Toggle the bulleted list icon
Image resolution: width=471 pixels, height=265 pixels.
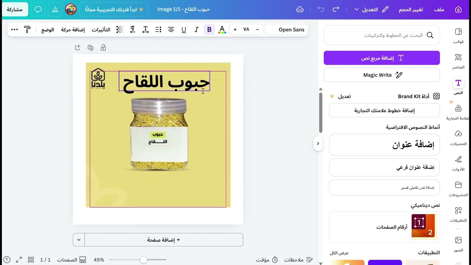(x=158, y=29)
